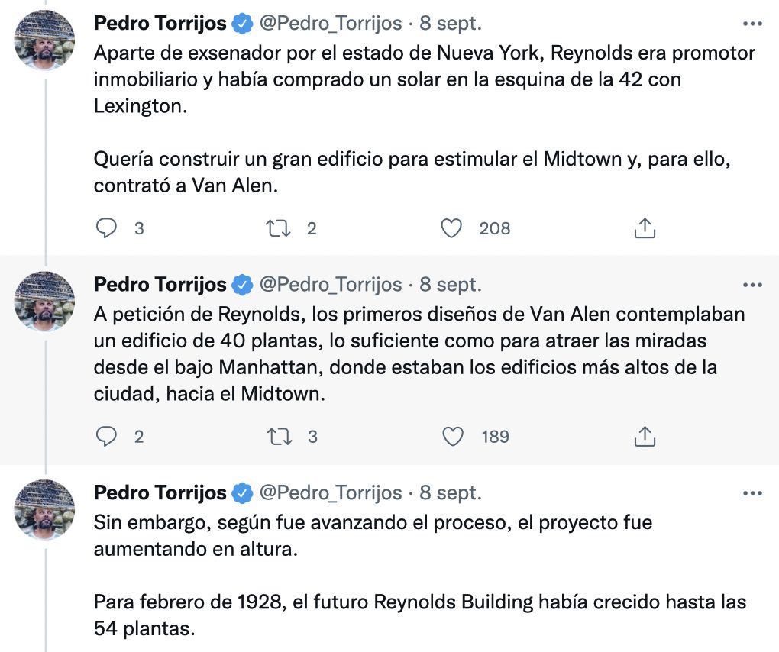This screenshot has height=652, width=779.
Task: Like the tweet with 208 likes
Action: click(452, 228)
